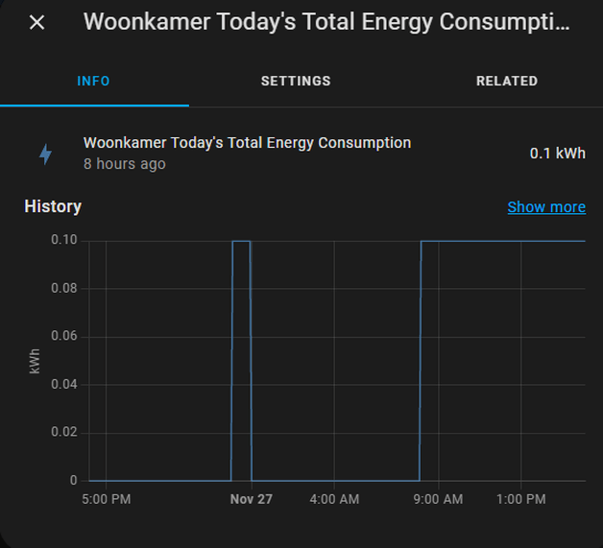Click the 5:00 PM time axis label

coord(107,499)
